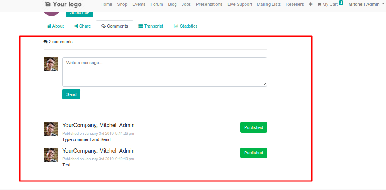Screen dimensions: 386x190
Task: Toggle Published on the Type comment message
Action: click(x=253, y=127)
